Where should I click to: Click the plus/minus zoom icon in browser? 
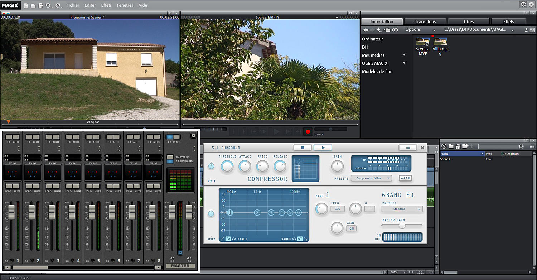click(526, 30)
